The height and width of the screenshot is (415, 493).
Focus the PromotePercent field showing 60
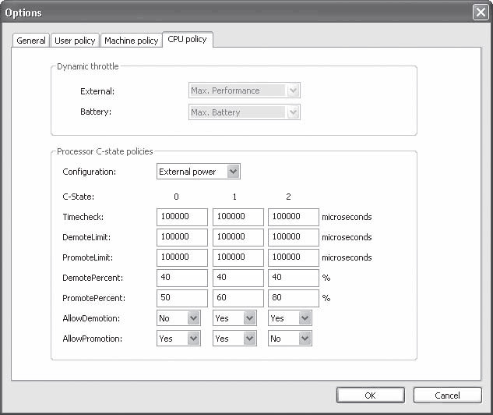click(x=238, y=298)
